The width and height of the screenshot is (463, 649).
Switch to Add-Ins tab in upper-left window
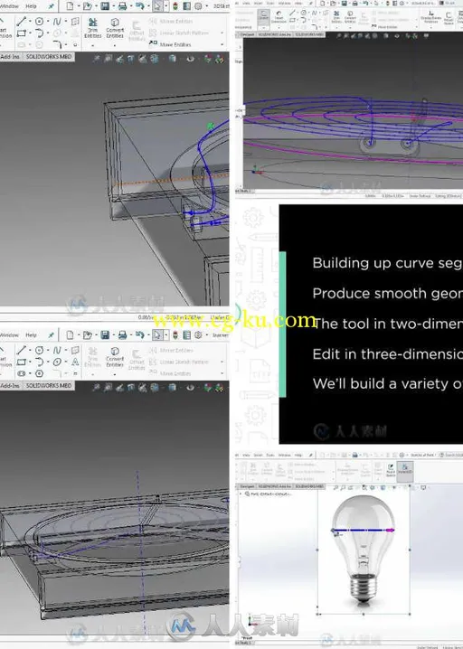click(10, 56)
